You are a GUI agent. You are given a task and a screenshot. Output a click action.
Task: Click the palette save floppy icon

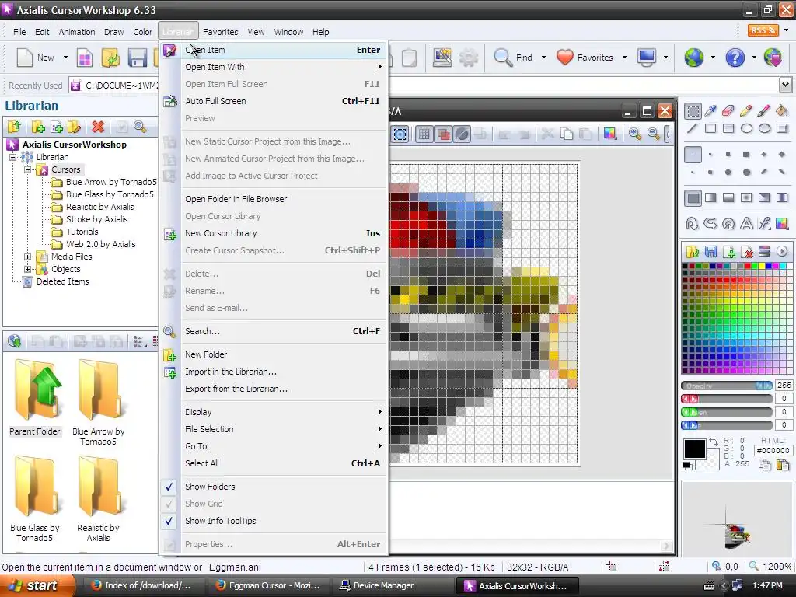point(710,251)
